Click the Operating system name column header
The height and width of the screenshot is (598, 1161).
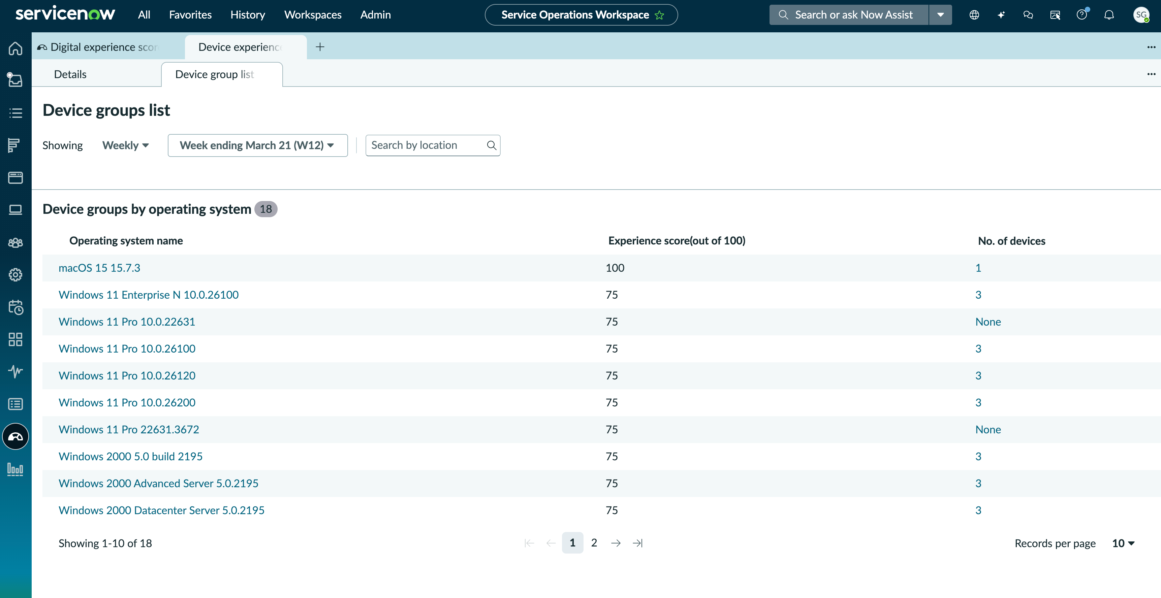126,241
